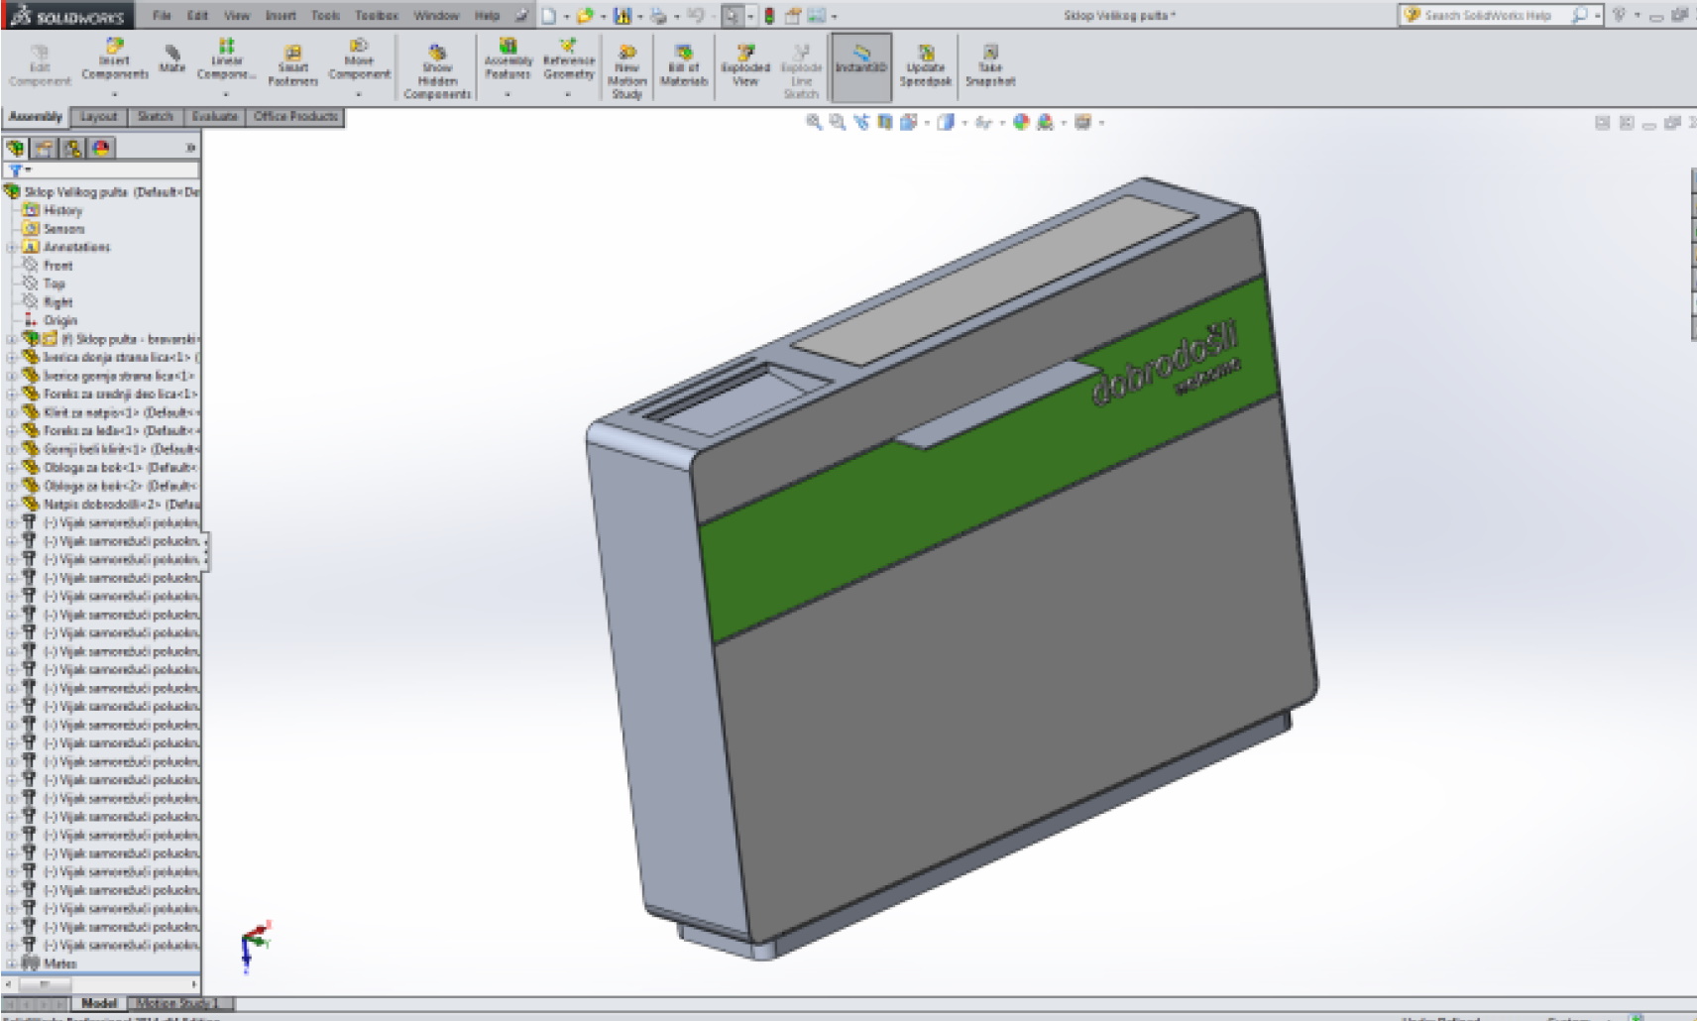The image size is (1697, 1021).
Task: Toggle the Instant3D mode
Action: [860, 59]
